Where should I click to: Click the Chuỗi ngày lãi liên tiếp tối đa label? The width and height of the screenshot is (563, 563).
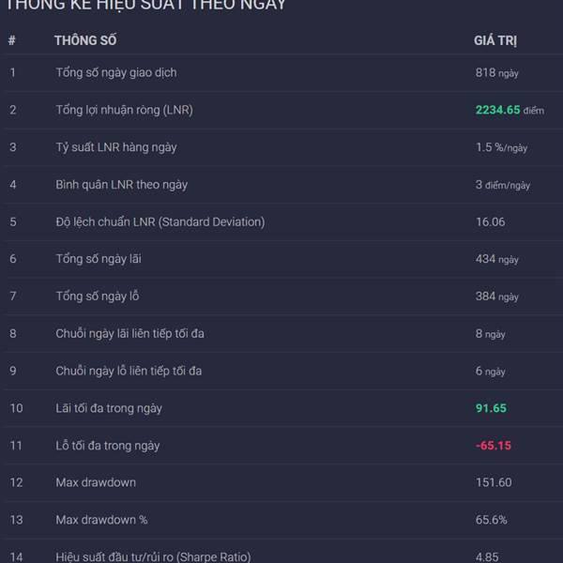click(x=129, y=333)
